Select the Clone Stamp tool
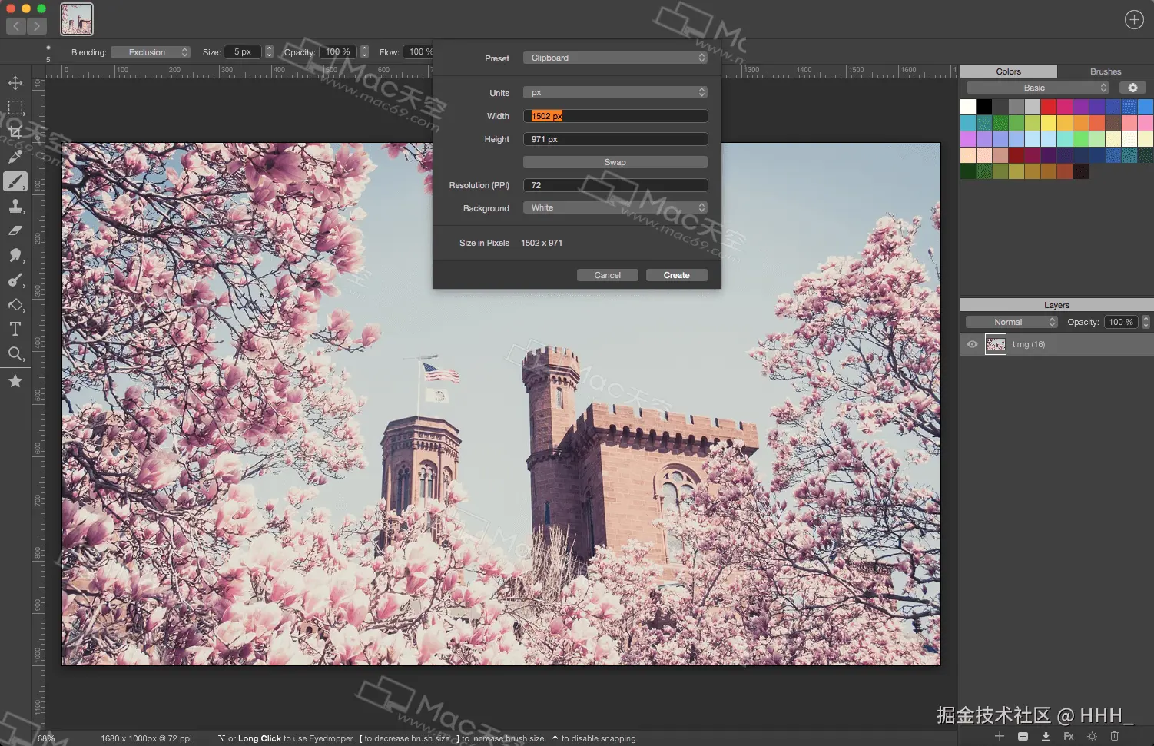Viewport: 1154px width, 746px height. coord(15,206)
